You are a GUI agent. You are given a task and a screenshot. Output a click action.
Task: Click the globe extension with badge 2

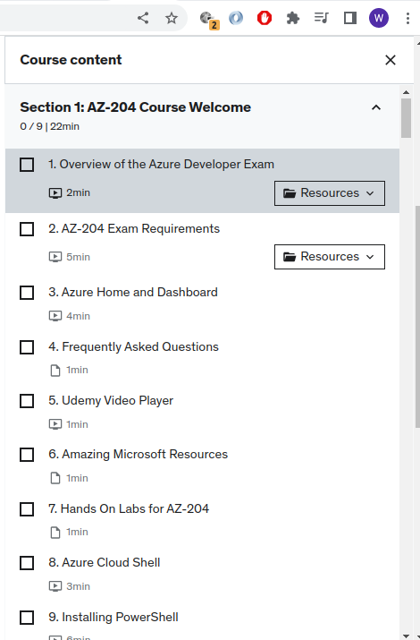209,19
